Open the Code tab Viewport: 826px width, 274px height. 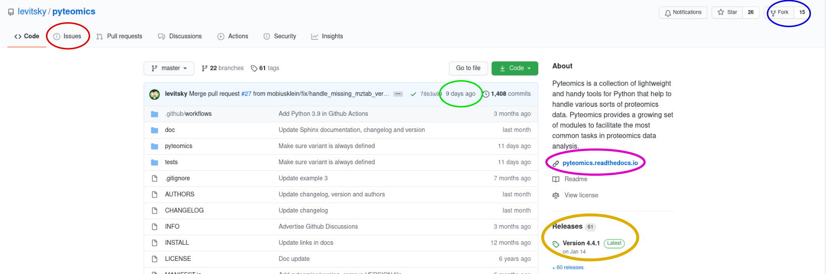27,36
